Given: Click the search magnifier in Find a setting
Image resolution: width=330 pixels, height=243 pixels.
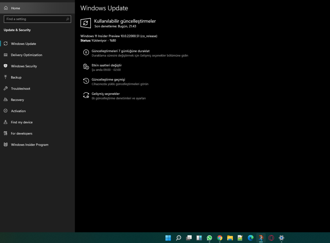Looking at the screenshot, I should coord(68,19).
